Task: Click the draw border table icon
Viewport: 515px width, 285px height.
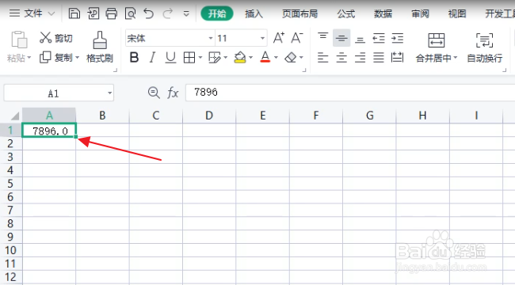Action: click(x=215, y=58)
